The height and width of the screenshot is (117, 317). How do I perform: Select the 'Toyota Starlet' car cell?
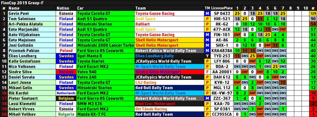pos(105,61)
